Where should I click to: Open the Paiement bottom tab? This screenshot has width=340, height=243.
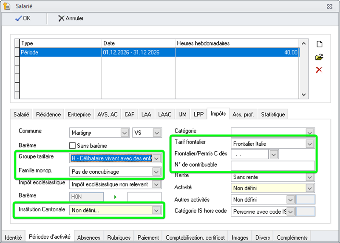[x=148, y=237]
